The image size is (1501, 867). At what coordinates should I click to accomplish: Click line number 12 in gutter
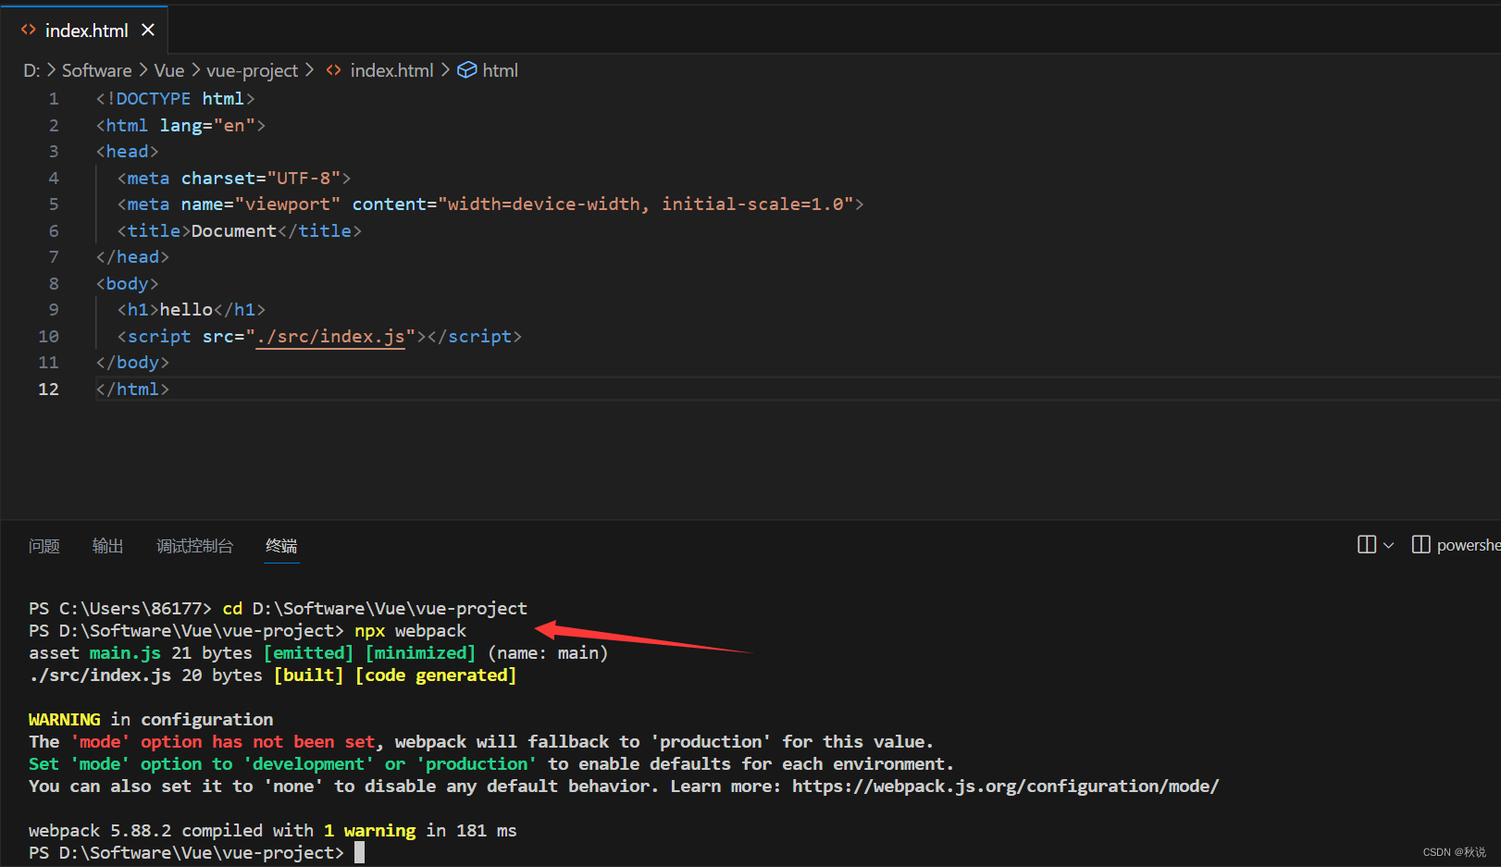(x=48, y=390)
